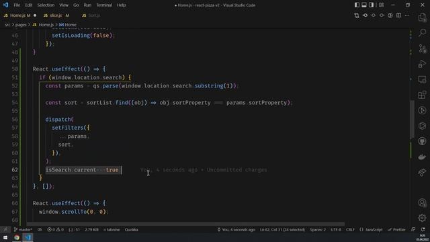430x242 pixels.
Task: Open the notifications bell in status bar
Action: [x=423, y=230]
